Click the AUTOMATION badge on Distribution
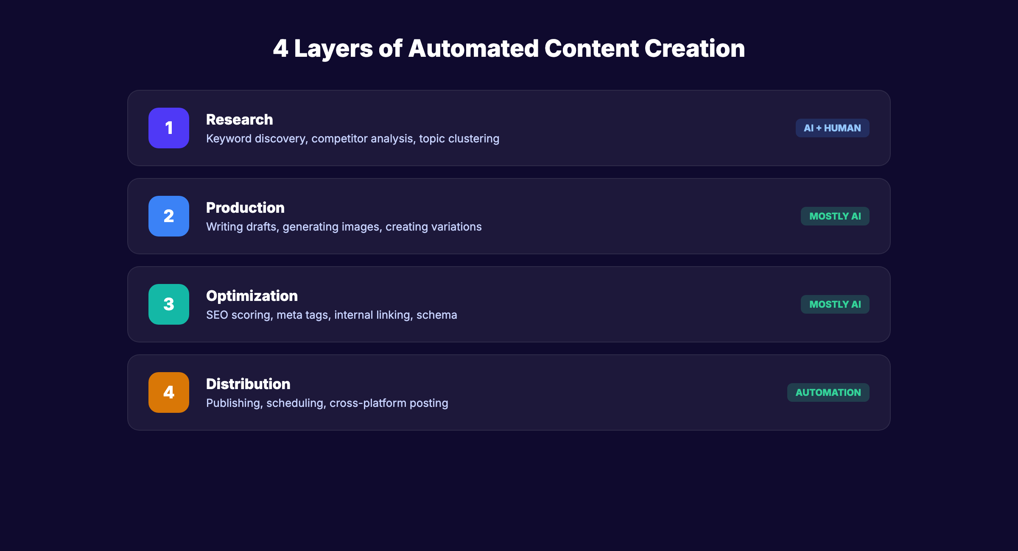Image resolution: width=1018 pixels, height=551 pixels. (828, 392)
